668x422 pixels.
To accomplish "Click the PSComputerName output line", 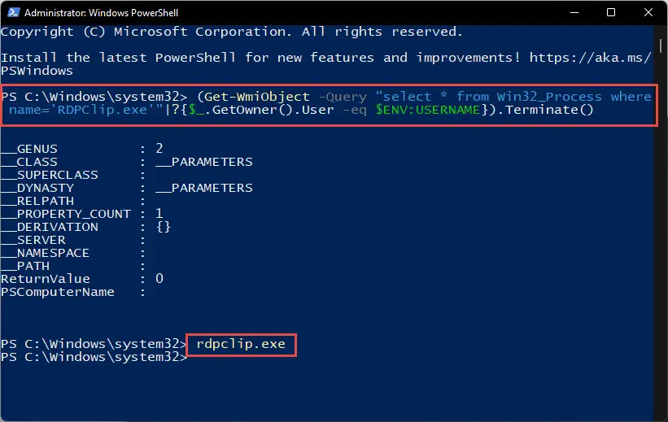I will 73,292.
